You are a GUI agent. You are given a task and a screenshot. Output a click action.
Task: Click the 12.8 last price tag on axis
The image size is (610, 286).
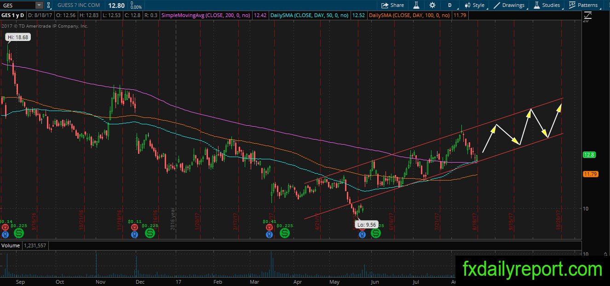point(589,155)
